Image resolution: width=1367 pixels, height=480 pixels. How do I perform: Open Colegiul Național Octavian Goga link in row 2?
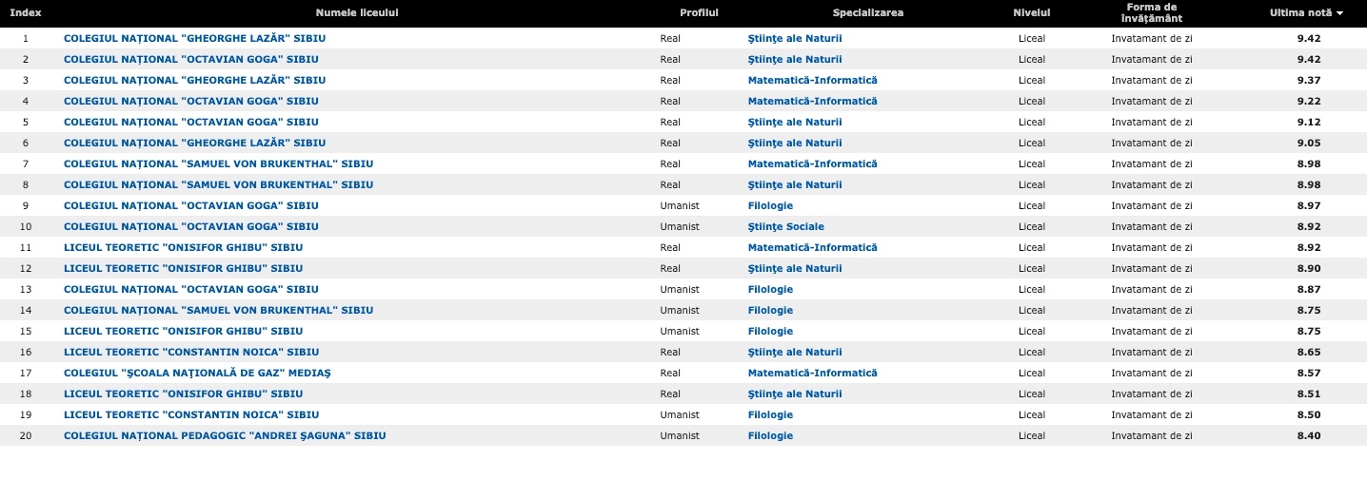point(191,59)
